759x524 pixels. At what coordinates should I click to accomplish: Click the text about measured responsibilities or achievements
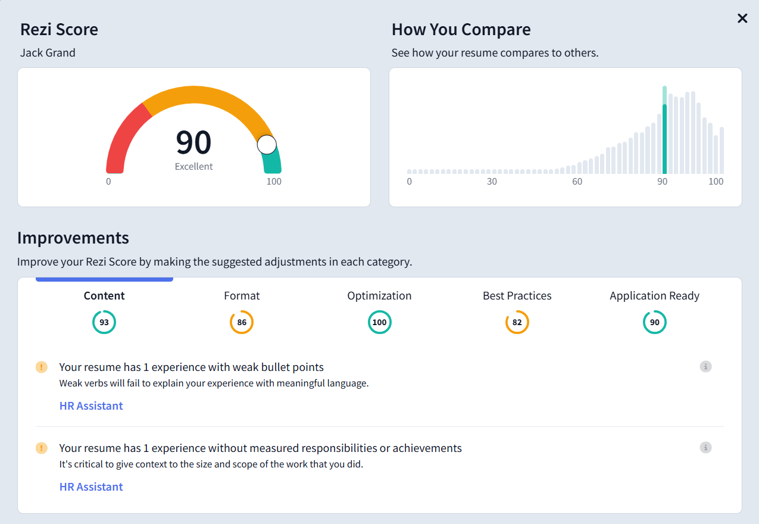coord(260,448)
